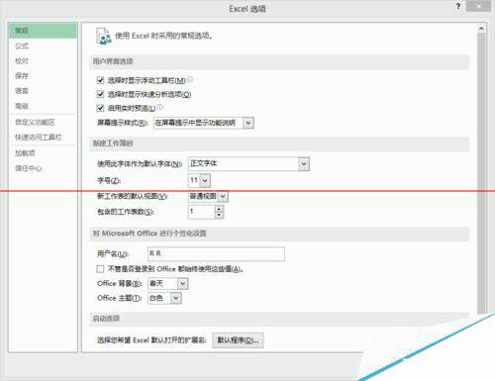Open the 信任中心 category
495x381 pixels.
(x=29, y=168)
